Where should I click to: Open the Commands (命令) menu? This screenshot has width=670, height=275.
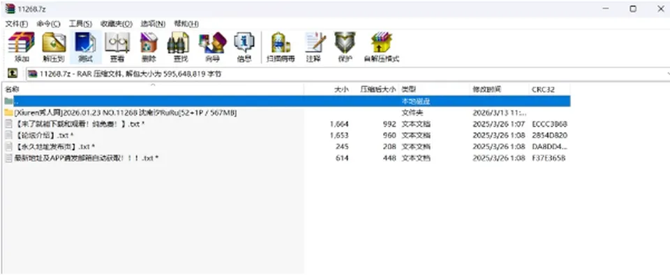click(48, 24)
